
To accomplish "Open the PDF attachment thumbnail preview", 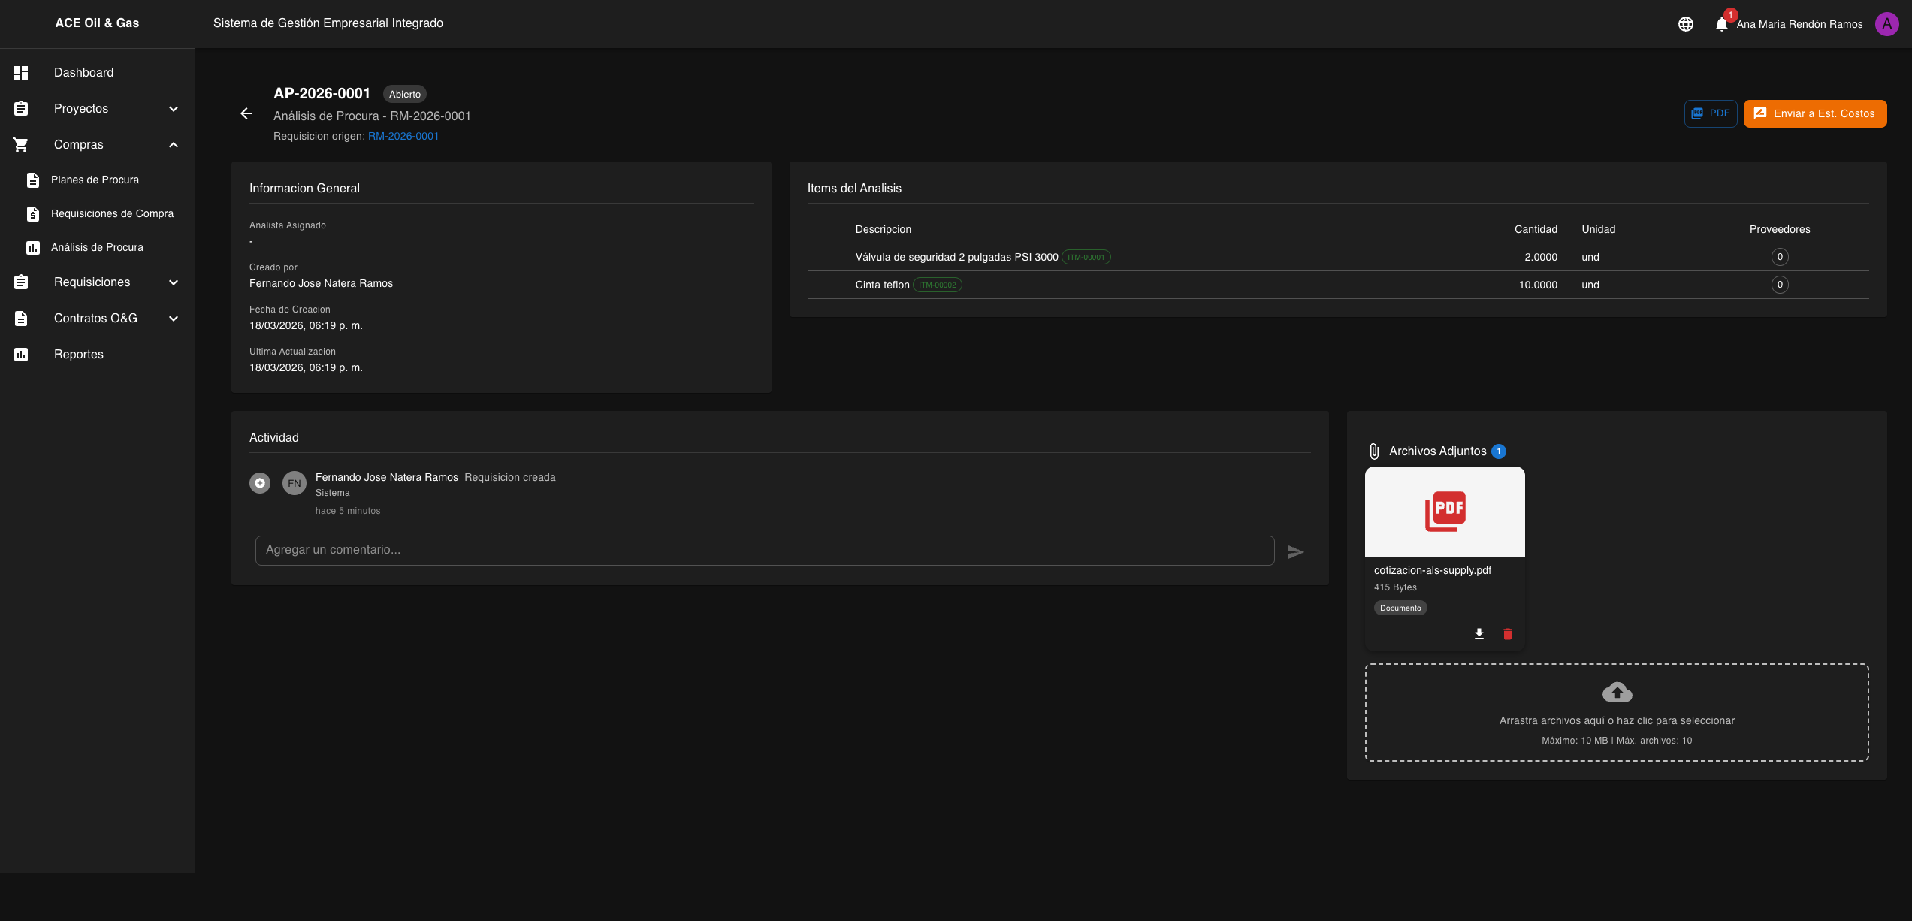I will click(1444, 512).
